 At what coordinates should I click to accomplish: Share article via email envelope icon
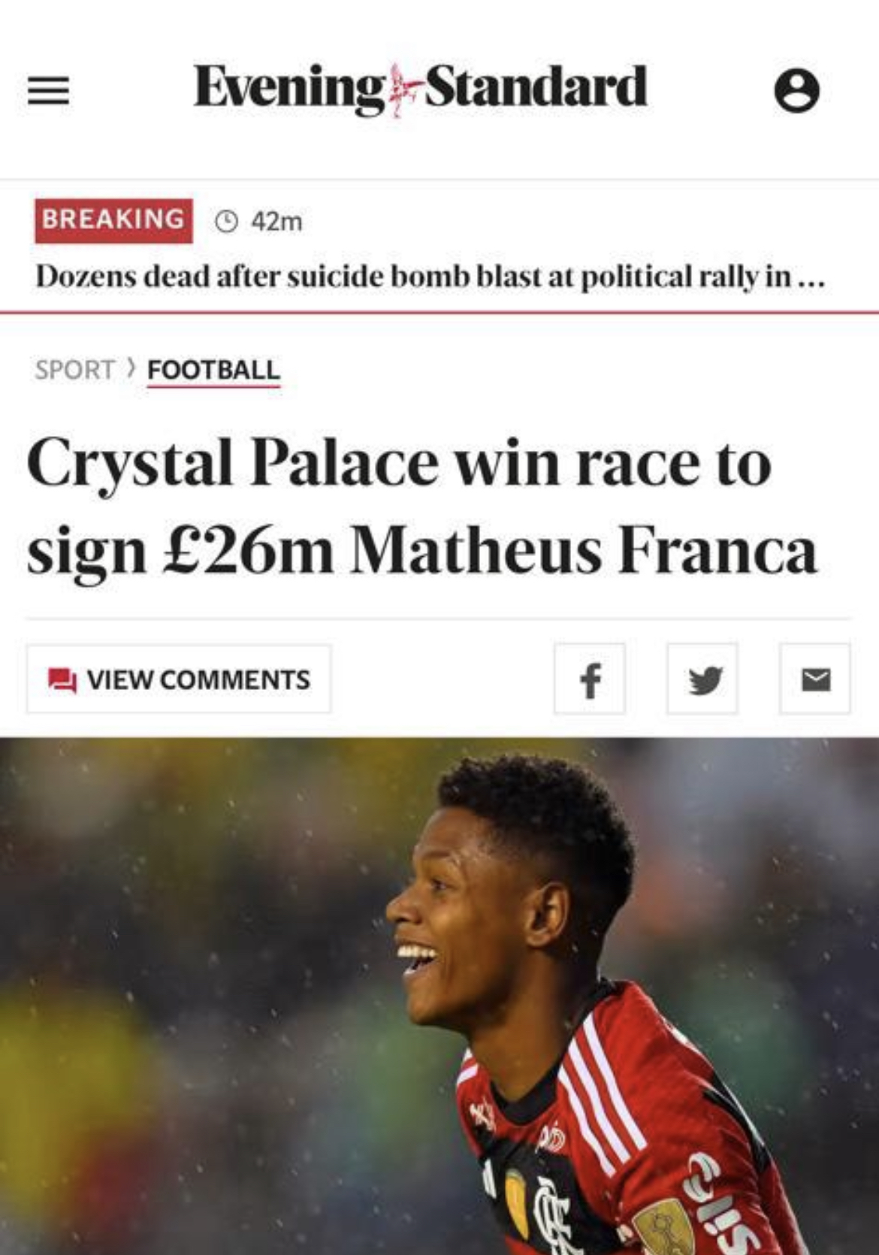(x=815, y=679)
